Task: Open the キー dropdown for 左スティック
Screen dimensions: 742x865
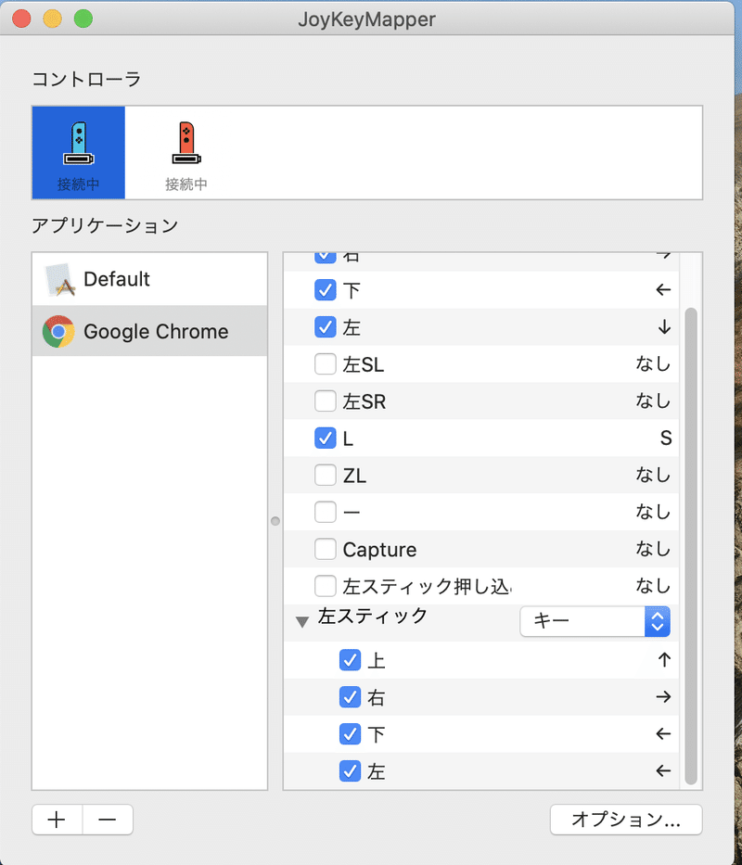Action: coord(595,621)
